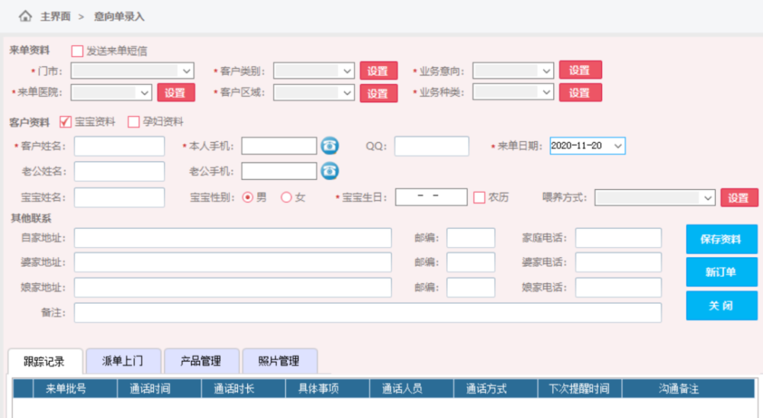Click the 通话人员 column header
Screen dimensions: 763x418
[x=412, y=389]
